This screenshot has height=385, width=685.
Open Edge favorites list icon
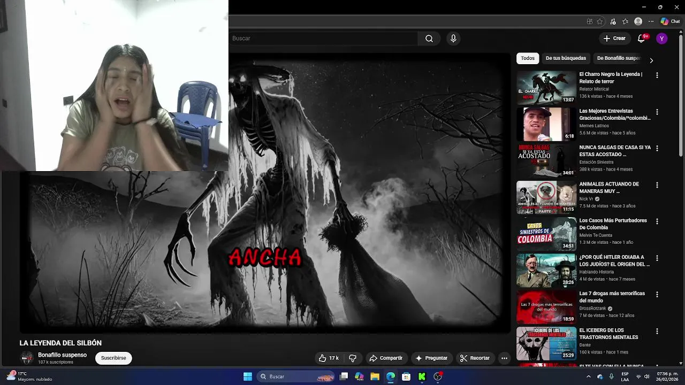coord(625,21)
